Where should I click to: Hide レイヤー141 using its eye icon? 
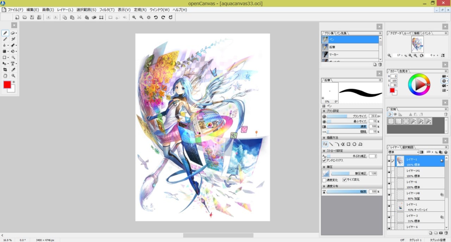click(x=389, y=172)
